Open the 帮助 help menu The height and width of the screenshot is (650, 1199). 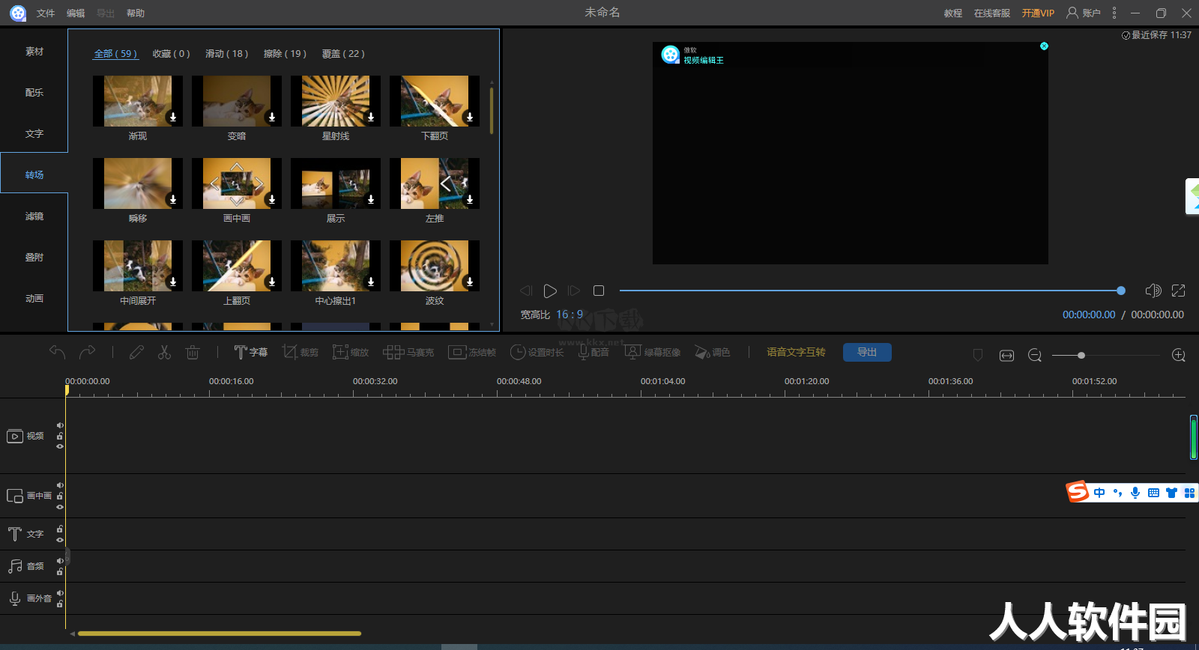136,13
